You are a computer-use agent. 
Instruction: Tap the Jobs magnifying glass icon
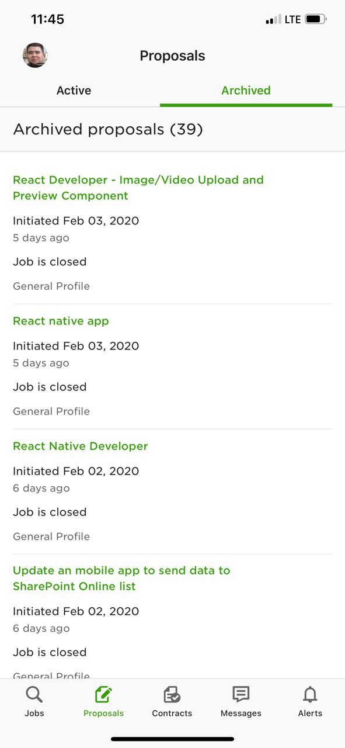coord(34,695)
